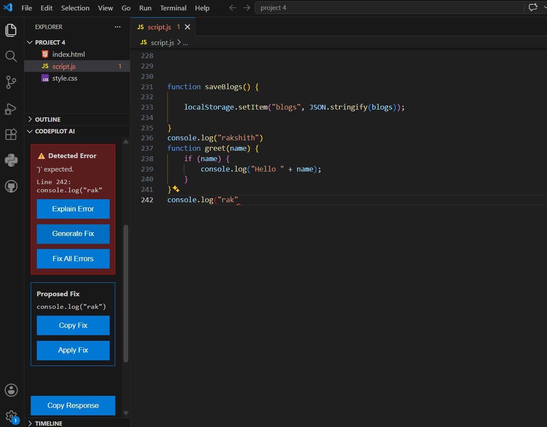Image resolution: width=547 pixels, height=427 pixels.
Task: Close the script.js editor tab
Action: pyautogui.click(x=188, y=27)
